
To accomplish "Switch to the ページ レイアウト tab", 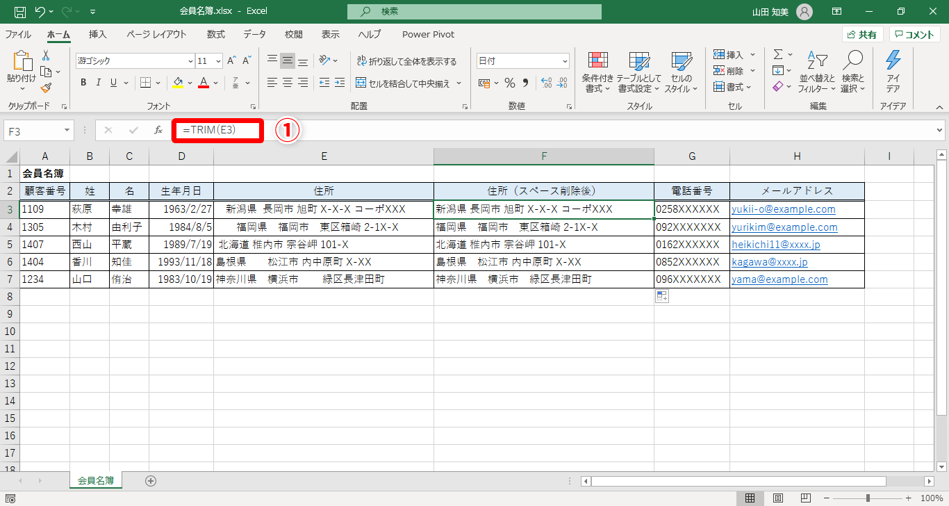I will pos(156,35).
